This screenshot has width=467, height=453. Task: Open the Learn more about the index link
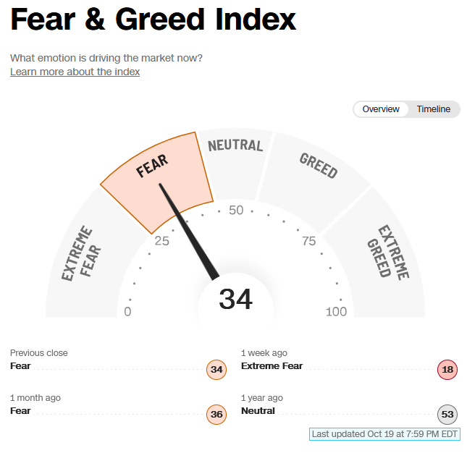(x=75, y=72)
